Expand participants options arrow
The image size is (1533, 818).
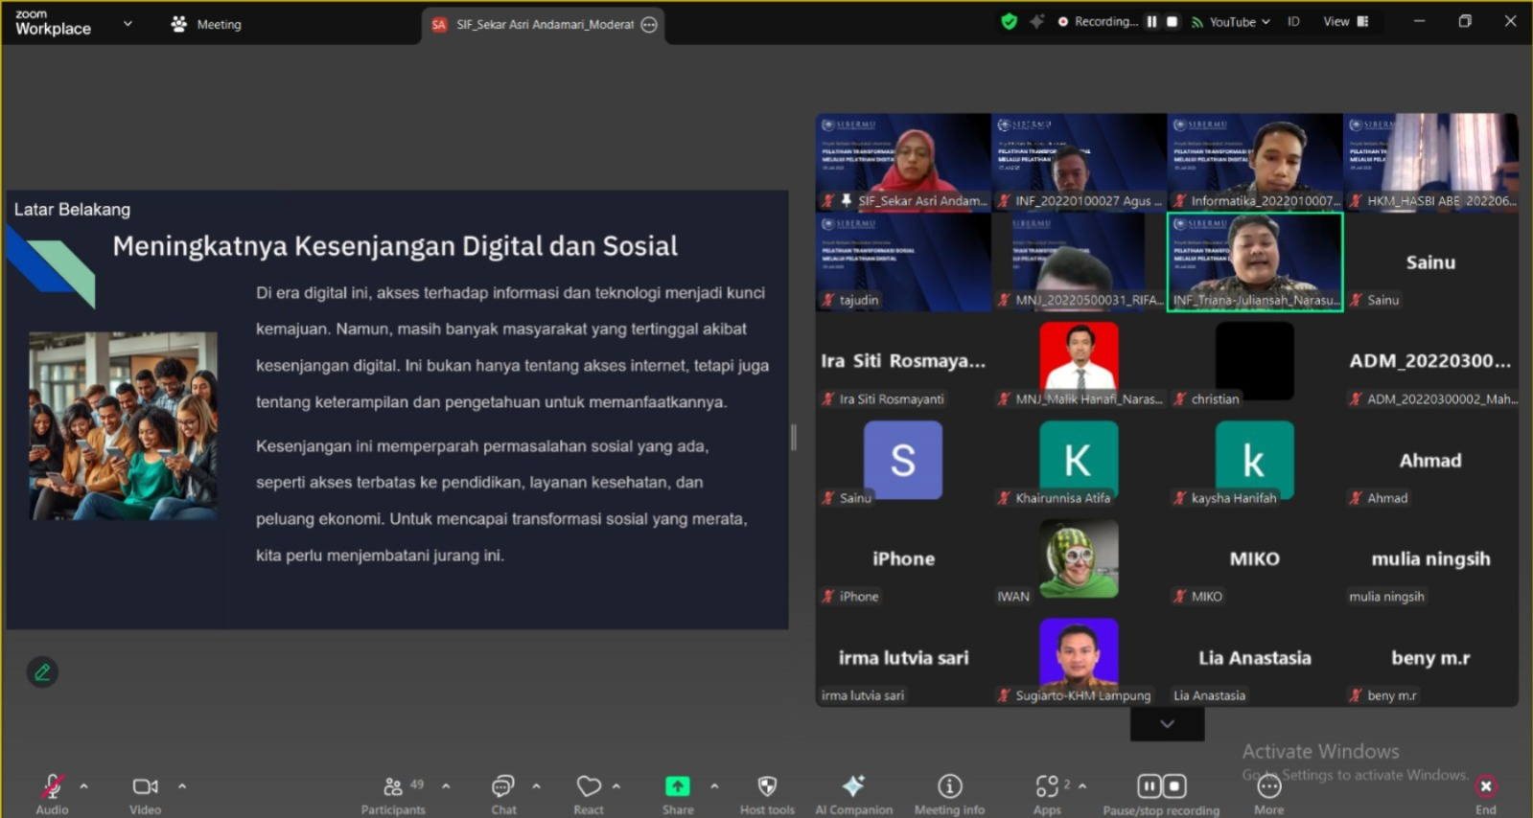[446, 786]
